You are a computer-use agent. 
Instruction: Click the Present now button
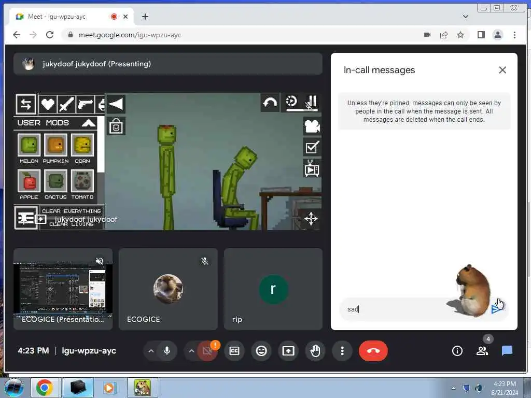(x=288, y=351)
